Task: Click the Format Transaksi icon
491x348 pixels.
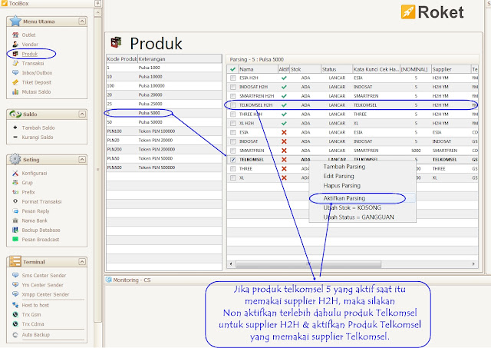Action: (15, 201)
